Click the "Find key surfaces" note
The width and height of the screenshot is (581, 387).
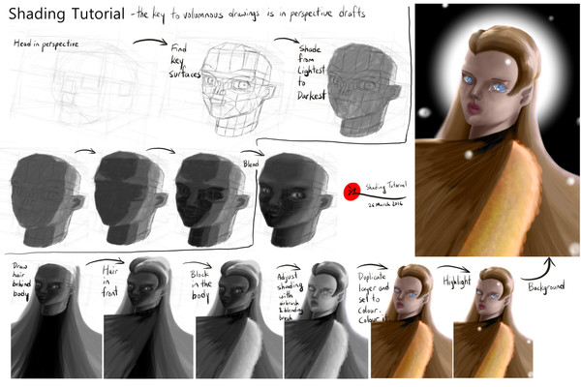184,61
